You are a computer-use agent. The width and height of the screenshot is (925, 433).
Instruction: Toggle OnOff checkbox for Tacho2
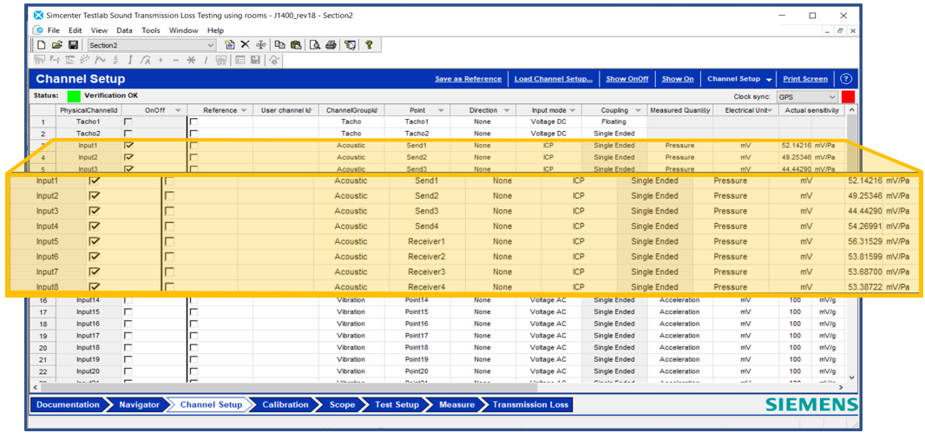(x=128, y=134)
